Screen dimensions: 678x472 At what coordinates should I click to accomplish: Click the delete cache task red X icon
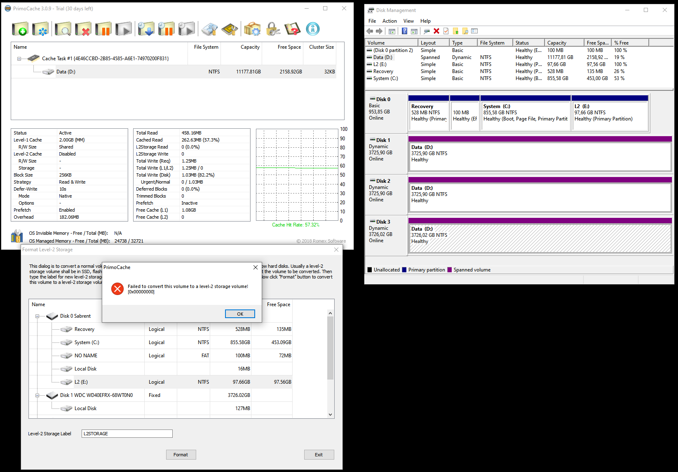(83, 29)
